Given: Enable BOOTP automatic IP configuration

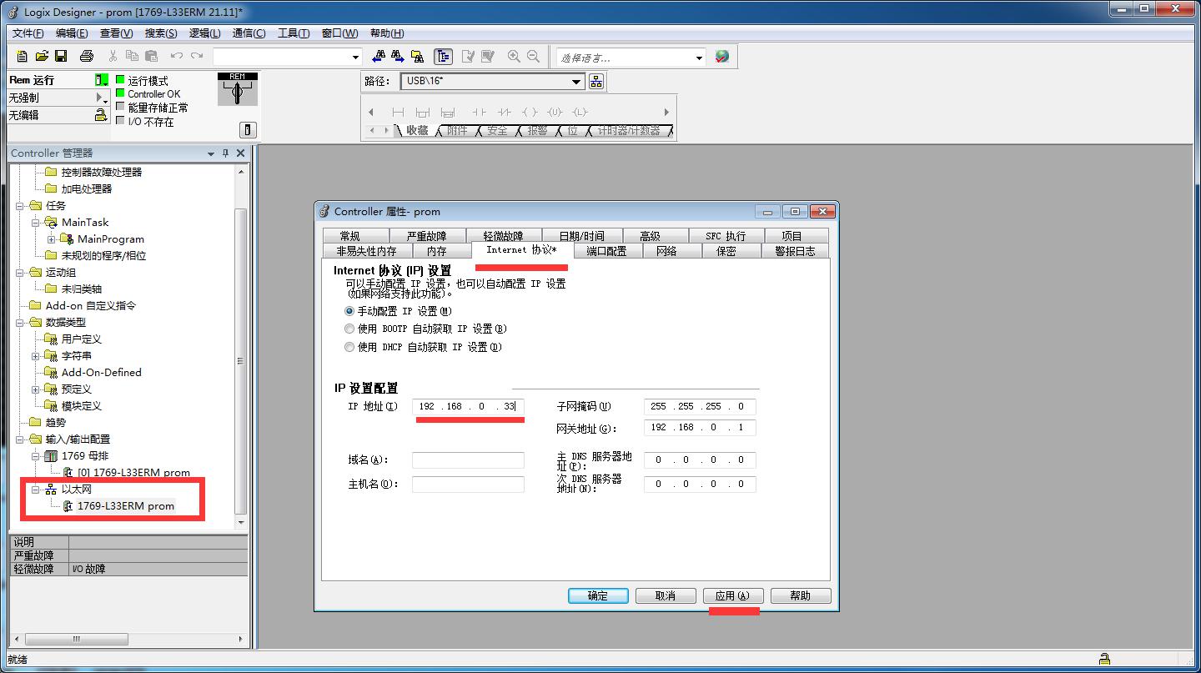Looking at the screenshot, I should (349, 329).
